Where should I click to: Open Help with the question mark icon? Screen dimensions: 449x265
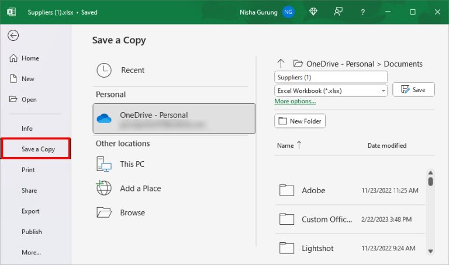pos(363,12)
